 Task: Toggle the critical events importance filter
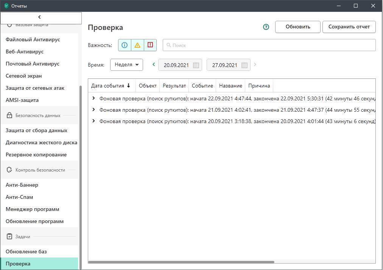(150, 45)
